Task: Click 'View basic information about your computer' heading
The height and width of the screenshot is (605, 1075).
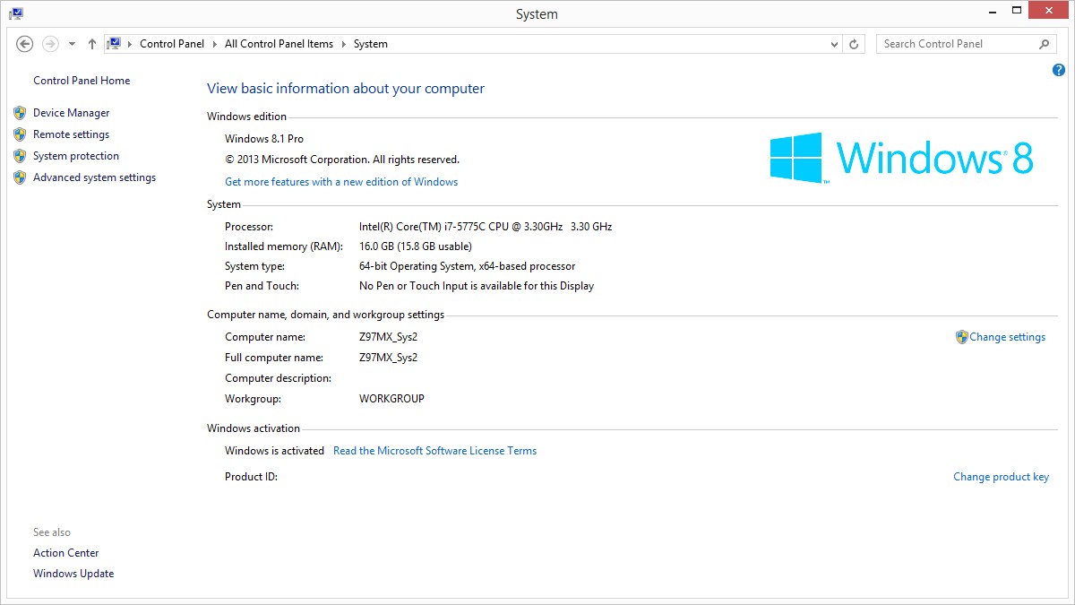Action: click(346, 89)
